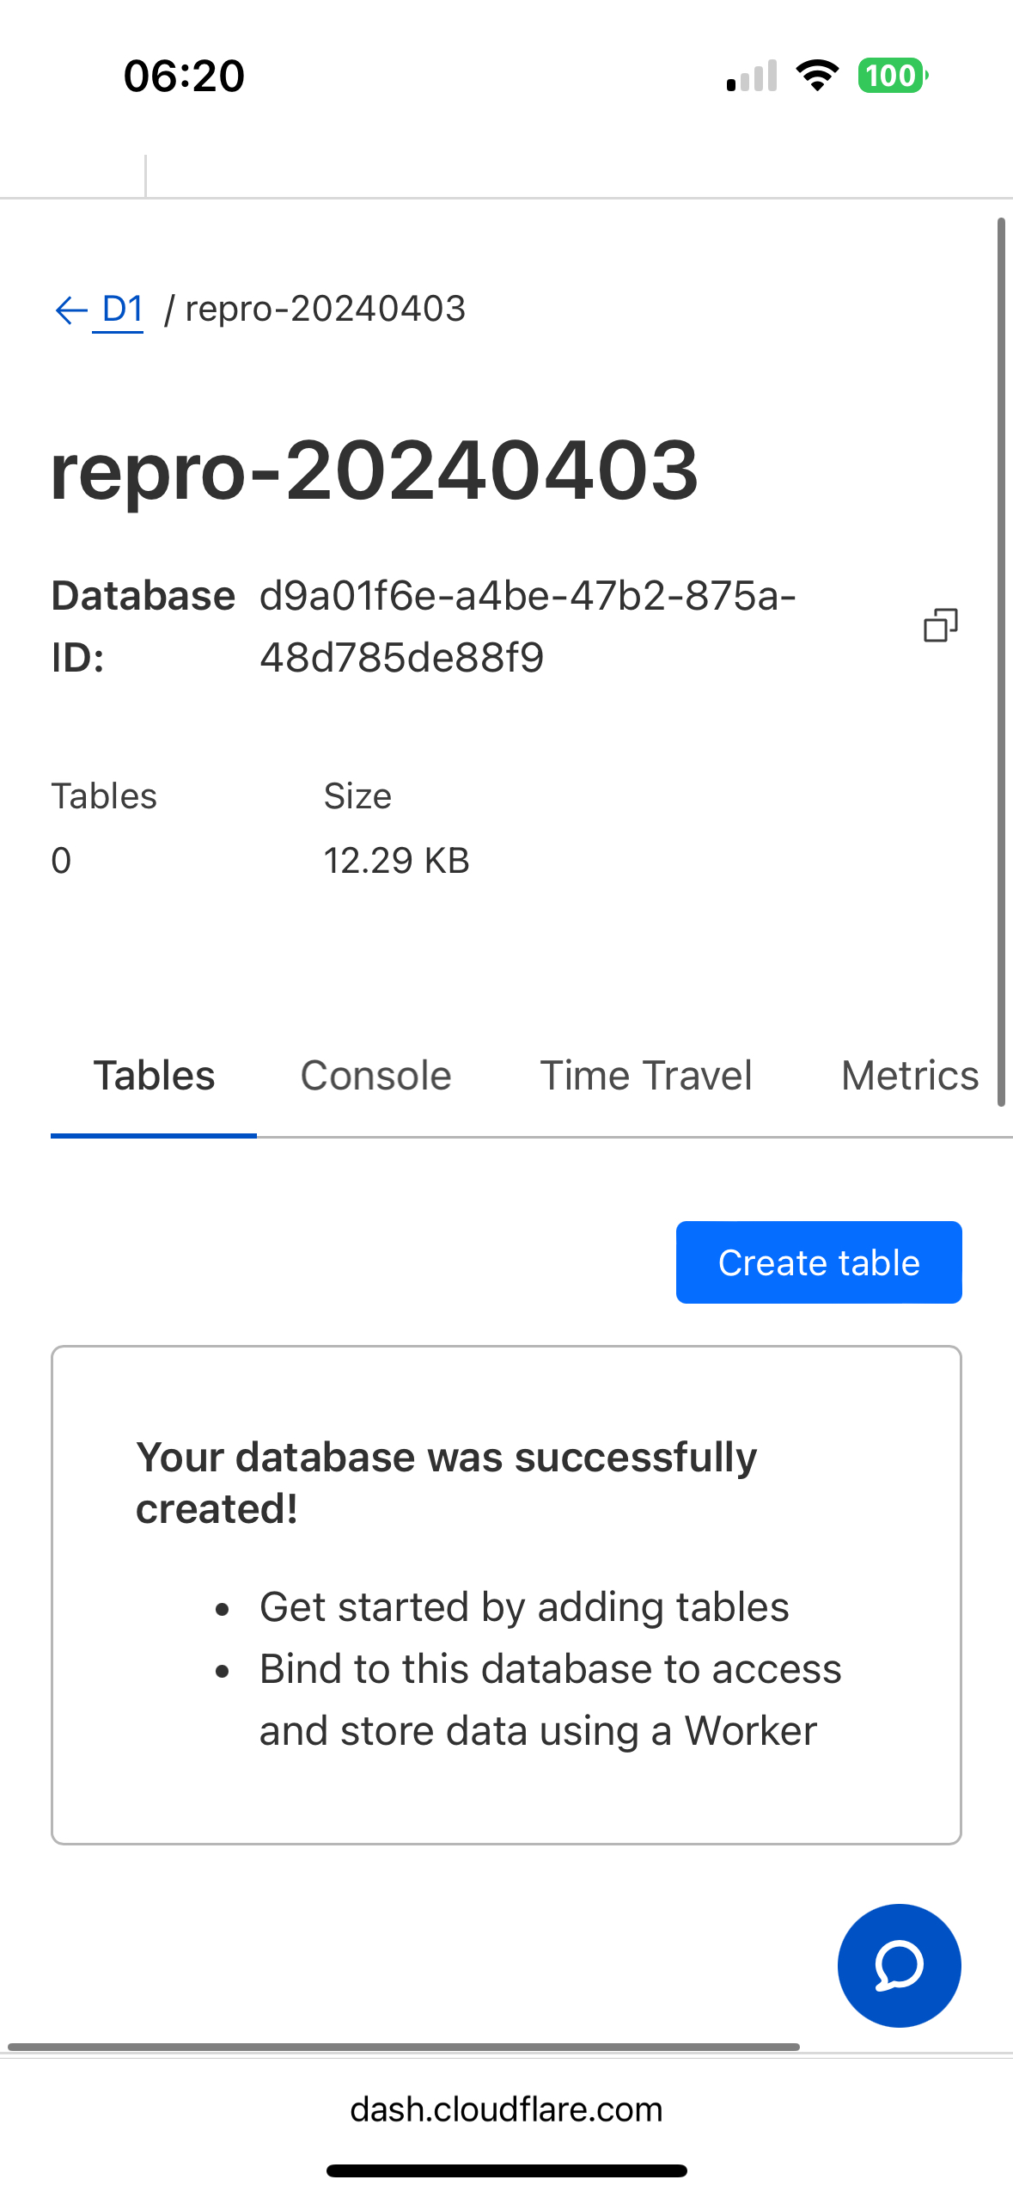The width and height of the screenshot is (1013, 2198).
Task: Switch to the Console tab
Action: pyautogui.click(x=375, y=1076)
